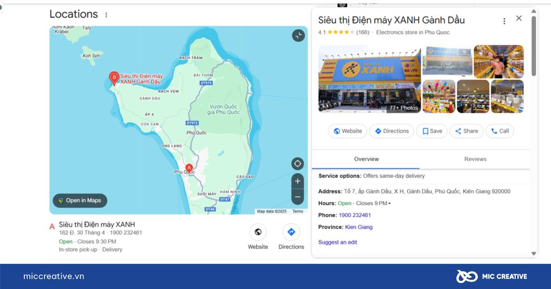View the 77+ Photos gallery
This screenshot has height=289, width=551.
404,108
